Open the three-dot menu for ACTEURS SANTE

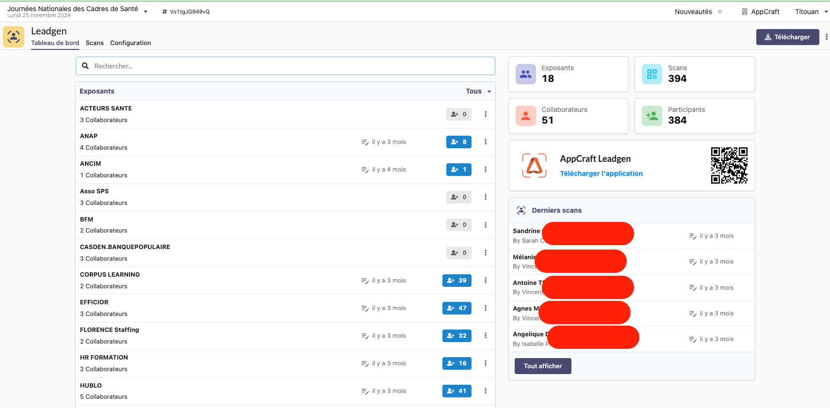(x=485, y=114)
